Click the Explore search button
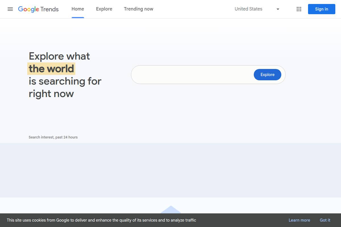 [x=267, y=74]
